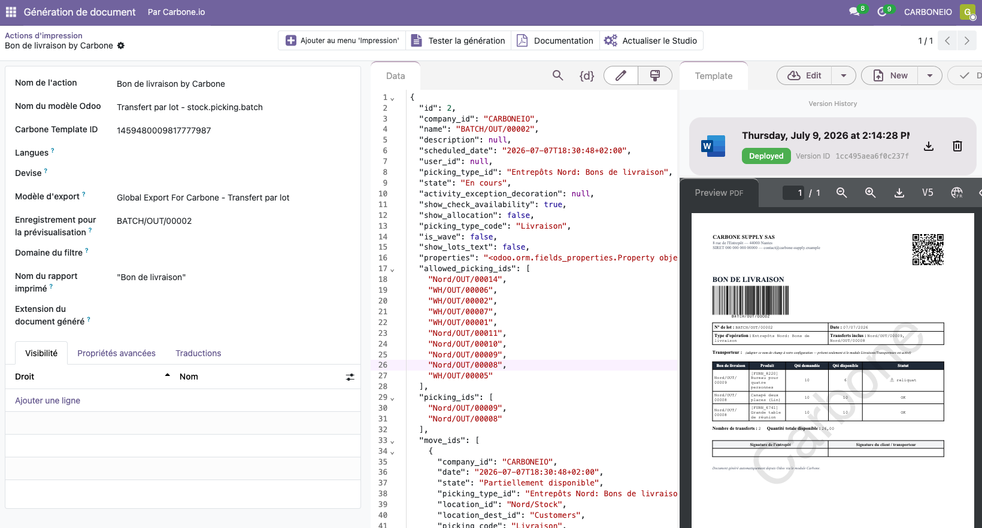Zoom out the PDF preview
The width and height of the screenshot is (982, 528).
click(x=841, y=193)
